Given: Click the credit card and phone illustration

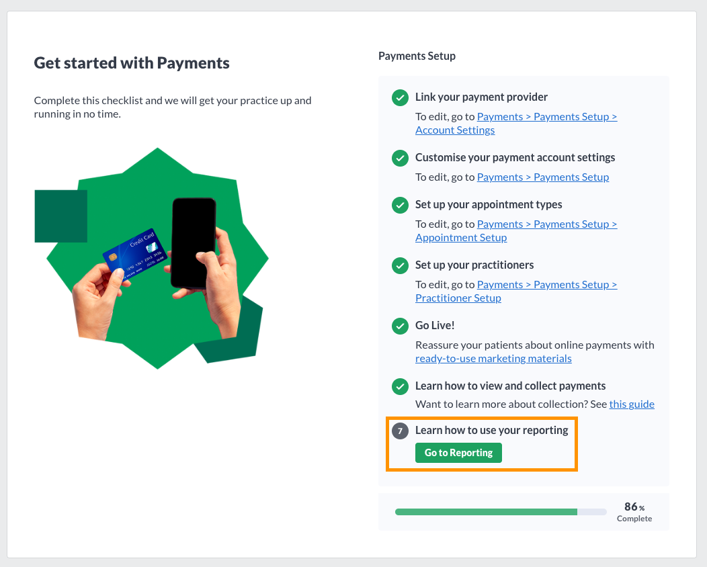Looking at the screenshot, I should [x=151, y=258].
